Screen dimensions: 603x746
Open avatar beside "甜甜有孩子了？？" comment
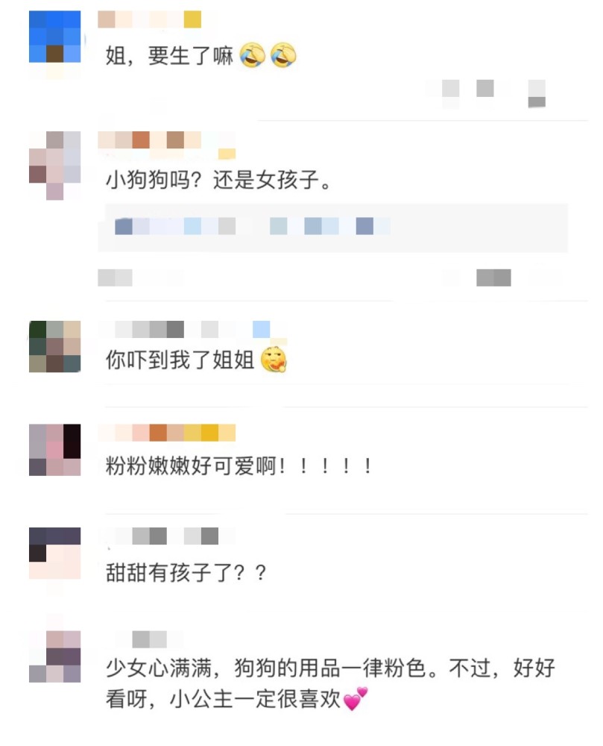point(54,554)
